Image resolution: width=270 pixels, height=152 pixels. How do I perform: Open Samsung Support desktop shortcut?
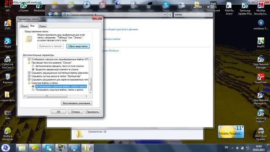tap(261, 116)
